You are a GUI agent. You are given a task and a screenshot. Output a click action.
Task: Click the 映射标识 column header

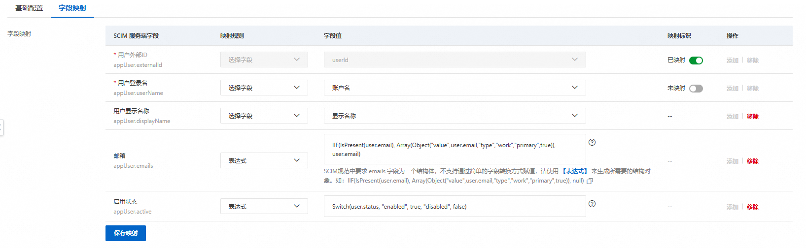click(x=679, y=36)
